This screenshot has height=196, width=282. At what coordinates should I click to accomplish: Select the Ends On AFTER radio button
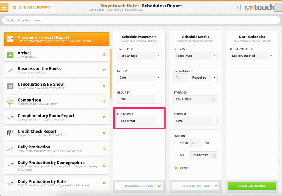click(x=176, y=143)
